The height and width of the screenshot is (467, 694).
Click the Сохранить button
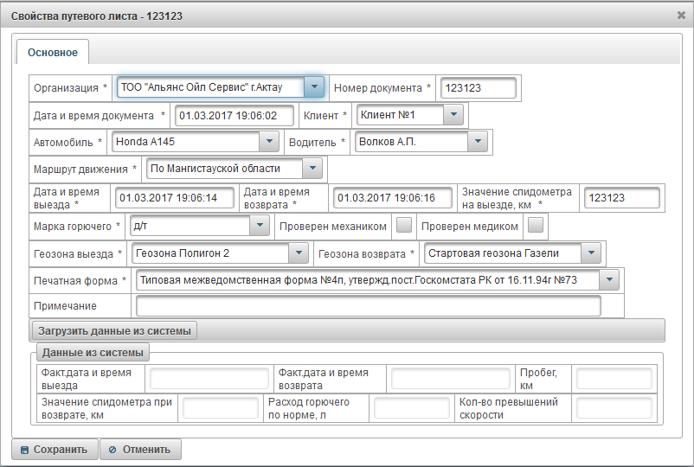[x=54, y=450]
